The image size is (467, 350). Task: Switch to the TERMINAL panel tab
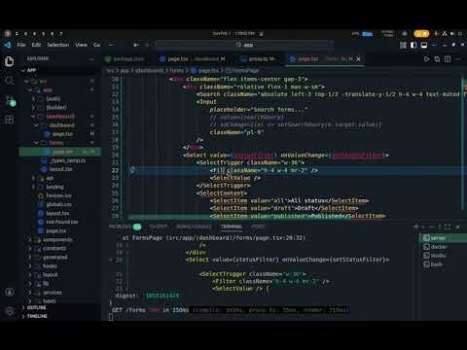tap(232, 227)
